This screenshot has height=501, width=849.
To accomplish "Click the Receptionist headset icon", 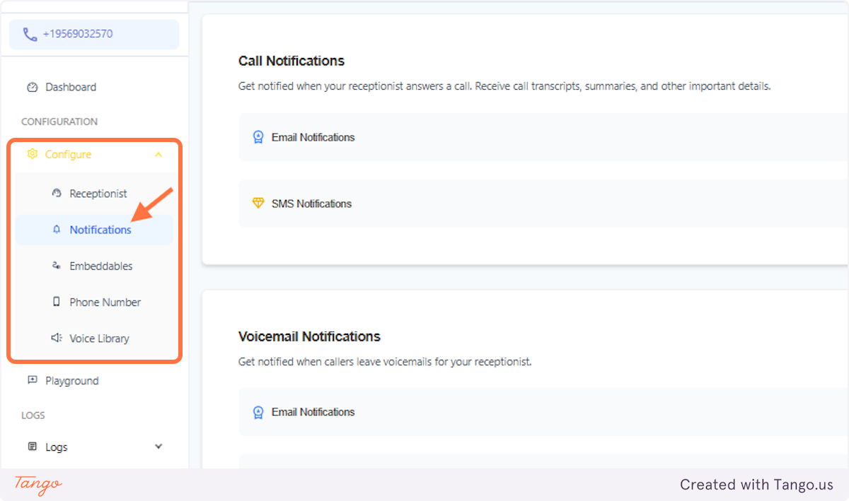I will tap(56, 193).
